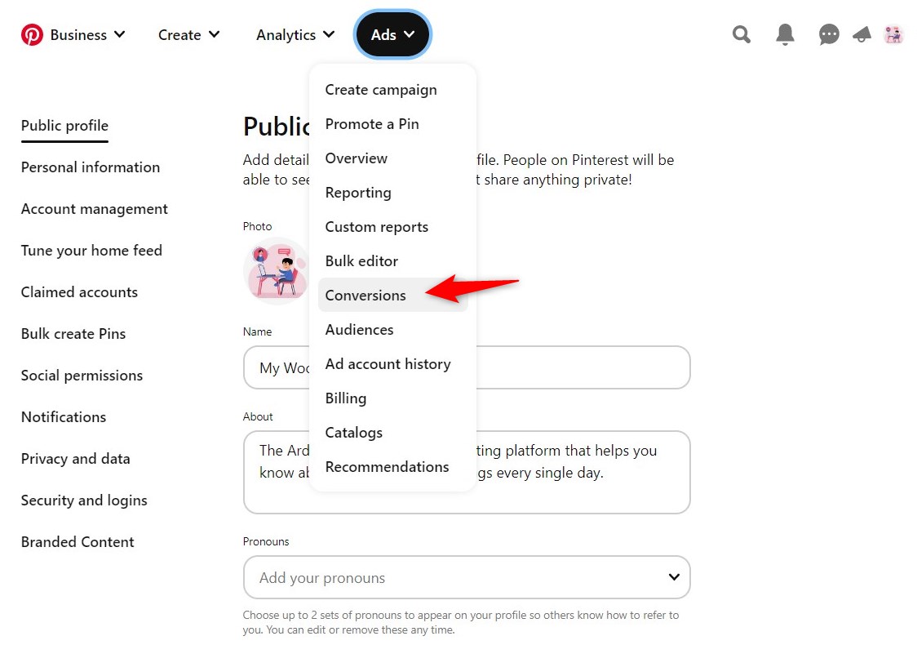This screenshot has height=645, width=917.
Task: Choose Create campaign from the Ads menu
Action: click(380, 90)
